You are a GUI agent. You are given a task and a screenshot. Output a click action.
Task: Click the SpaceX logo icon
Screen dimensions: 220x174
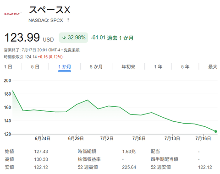(13, 14)
